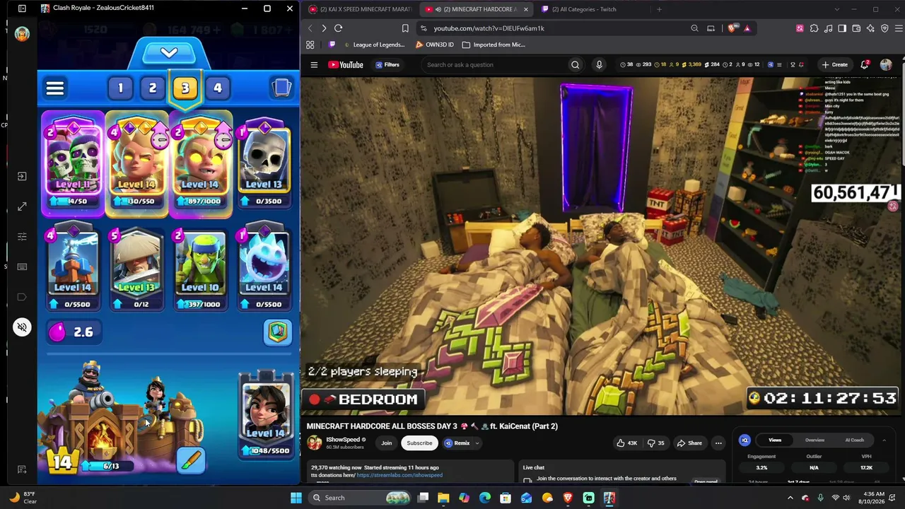Open the OWN3D ID bookmark
The image size is (905, 509).
434,45
